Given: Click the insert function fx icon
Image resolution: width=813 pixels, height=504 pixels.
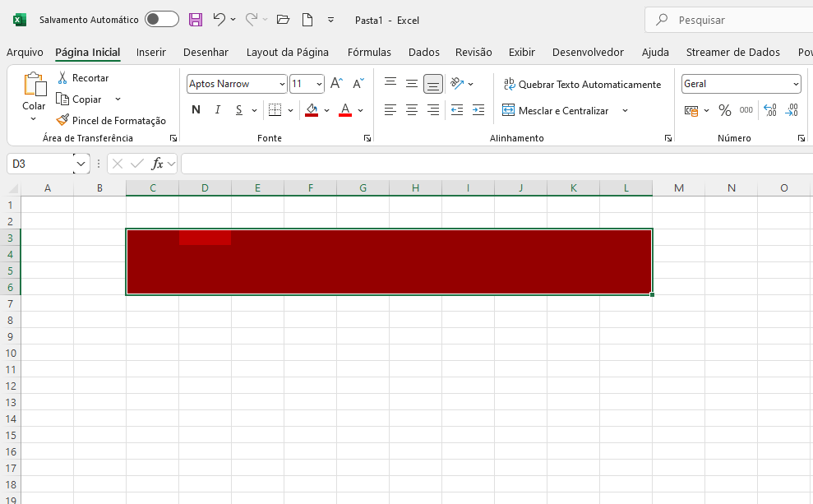Looking at the screenshot, I should 158,164.
